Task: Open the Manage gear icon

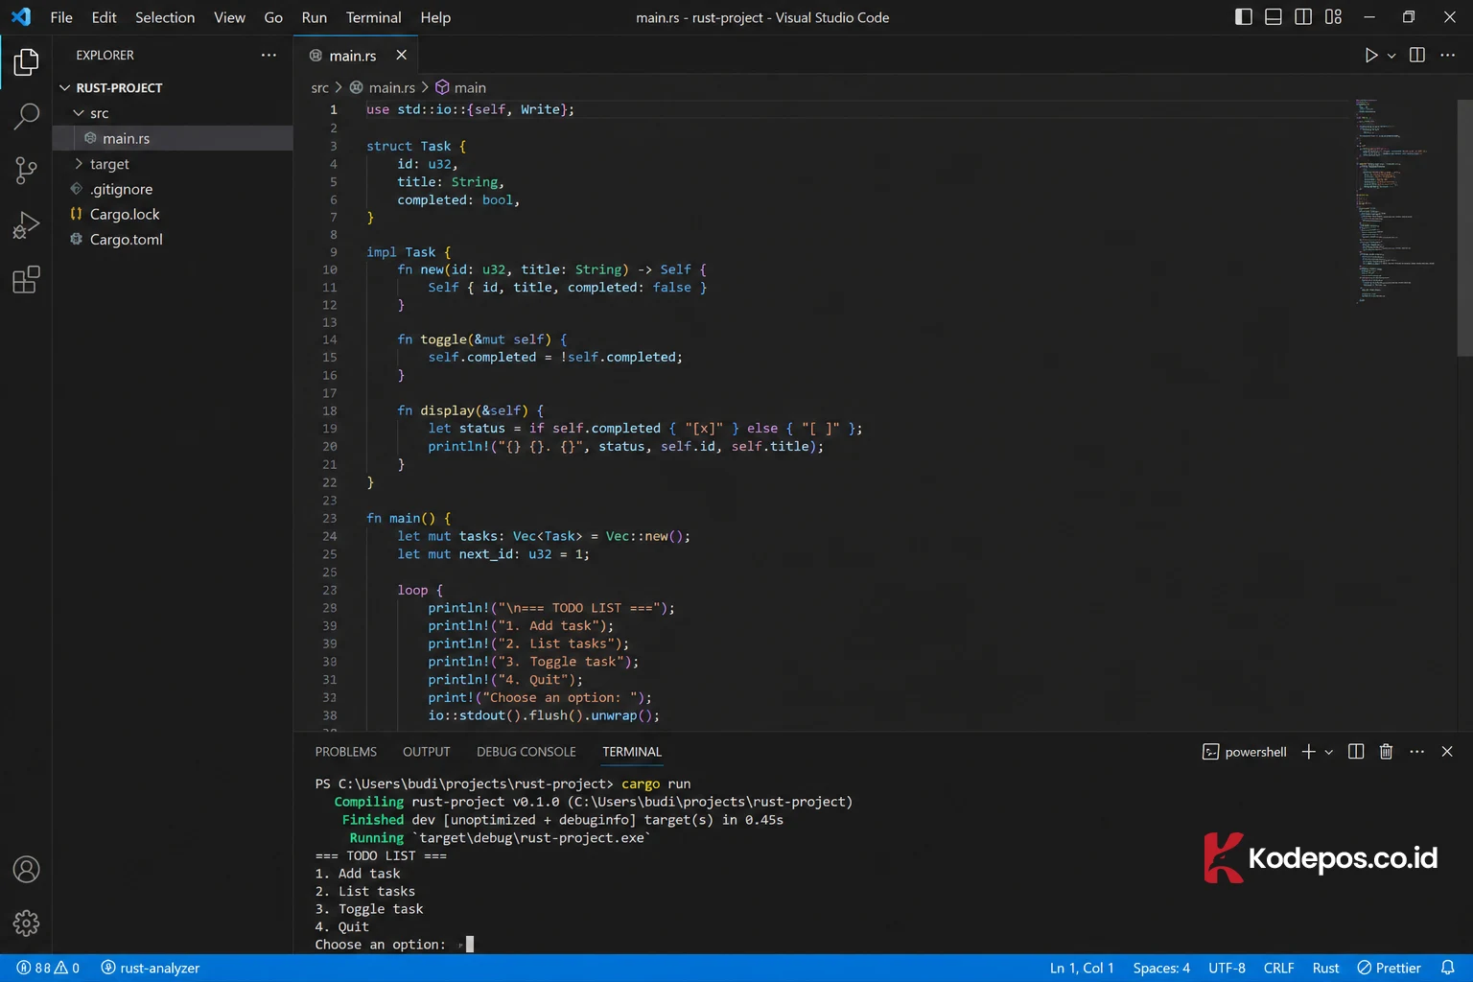Action: coord(26,924)
